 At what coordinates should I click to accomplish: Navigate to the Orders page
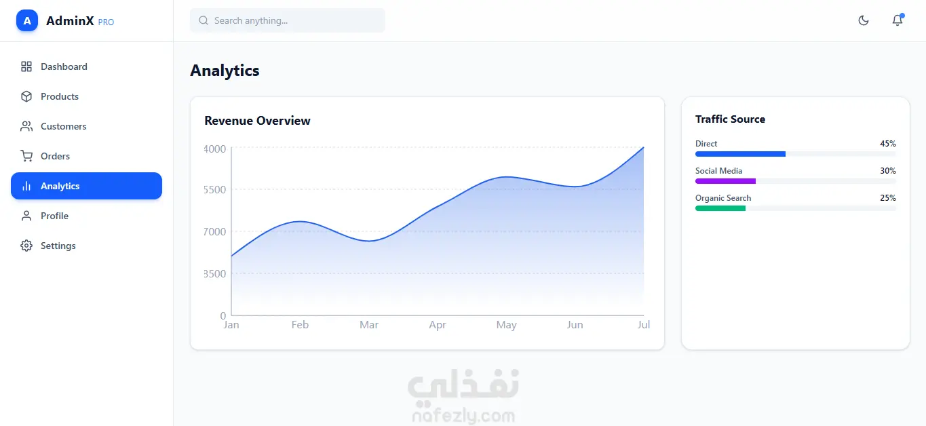(x=86, y=156)
